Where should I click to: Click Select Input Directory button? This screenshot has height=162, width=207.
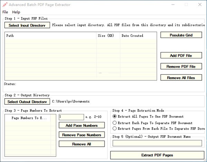[x=27, y=25]
